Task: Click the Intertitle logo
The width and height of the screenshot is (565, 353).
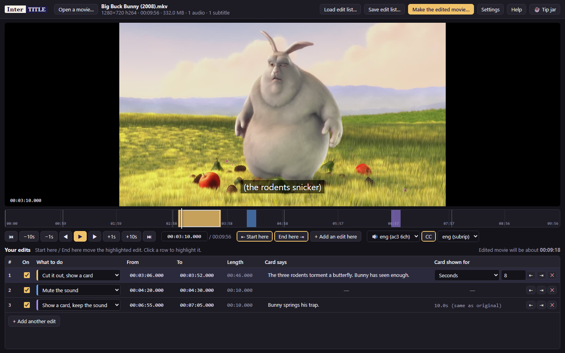Action: tap(26, 9)
